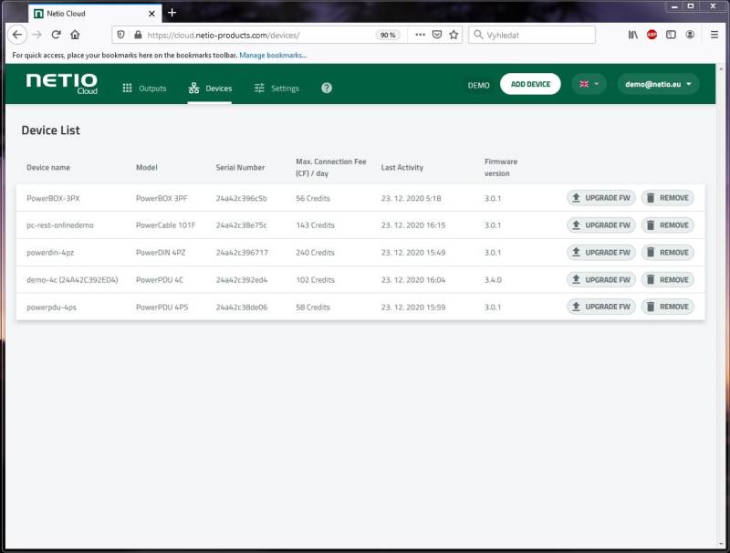Upgrade firmware for pc-rest-onlinedemo

coord(601,225)
